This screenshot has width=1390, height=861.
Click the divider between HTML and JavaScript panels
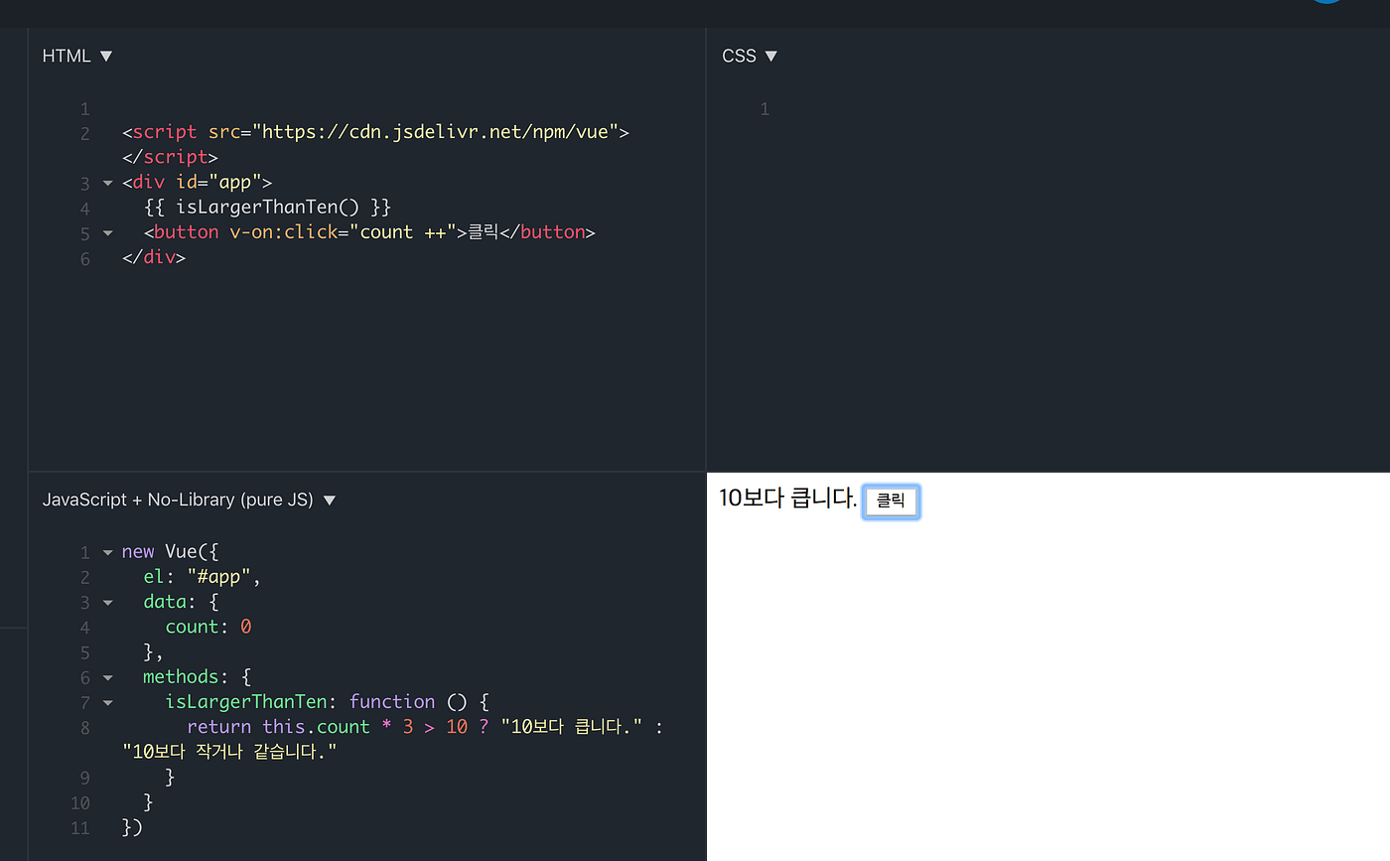tap(366, 472)
